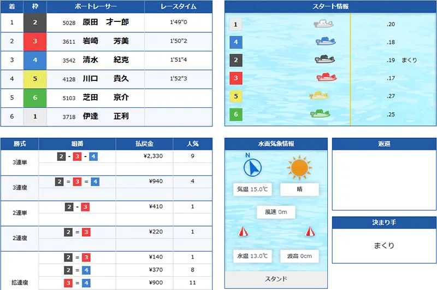Click the white boat icon in start info
Image resolution: width=437 pixels, height=290 pixels.
[323, 24]
